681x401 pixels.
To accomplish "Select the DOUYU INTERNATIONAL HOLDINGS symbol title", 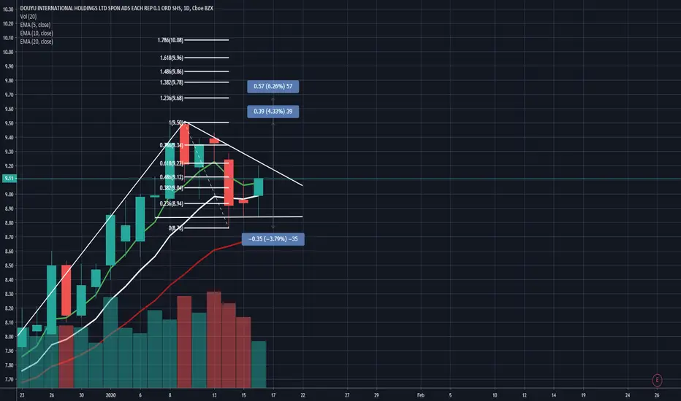I will 116,8.
